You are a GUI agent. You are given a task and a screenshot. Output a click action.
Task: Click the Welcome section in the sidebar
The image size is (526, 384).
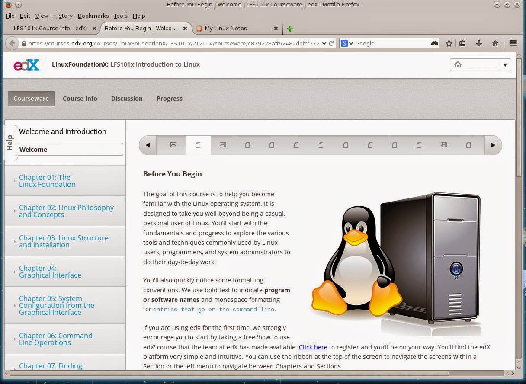point(70,149)
